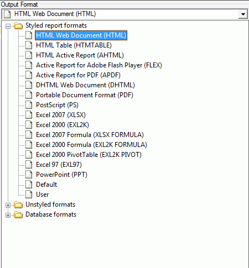249x268 pixels.
Task: Expand the Unstyled formats node
Action: pos(8,205)
